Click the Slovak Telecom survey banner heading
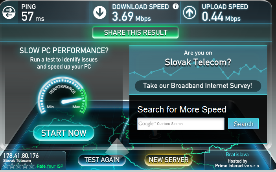The width and height of the screenshot is (276, 172). tap(198, 62)
